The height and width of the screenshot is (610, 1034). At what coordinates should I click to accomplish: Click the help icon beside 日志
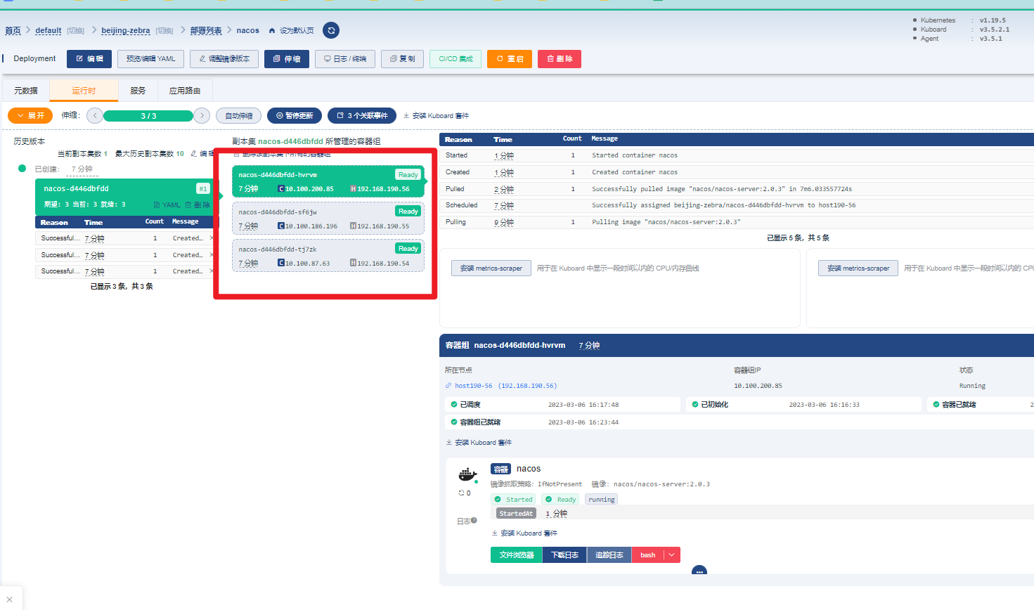click(x=474, y=521)
